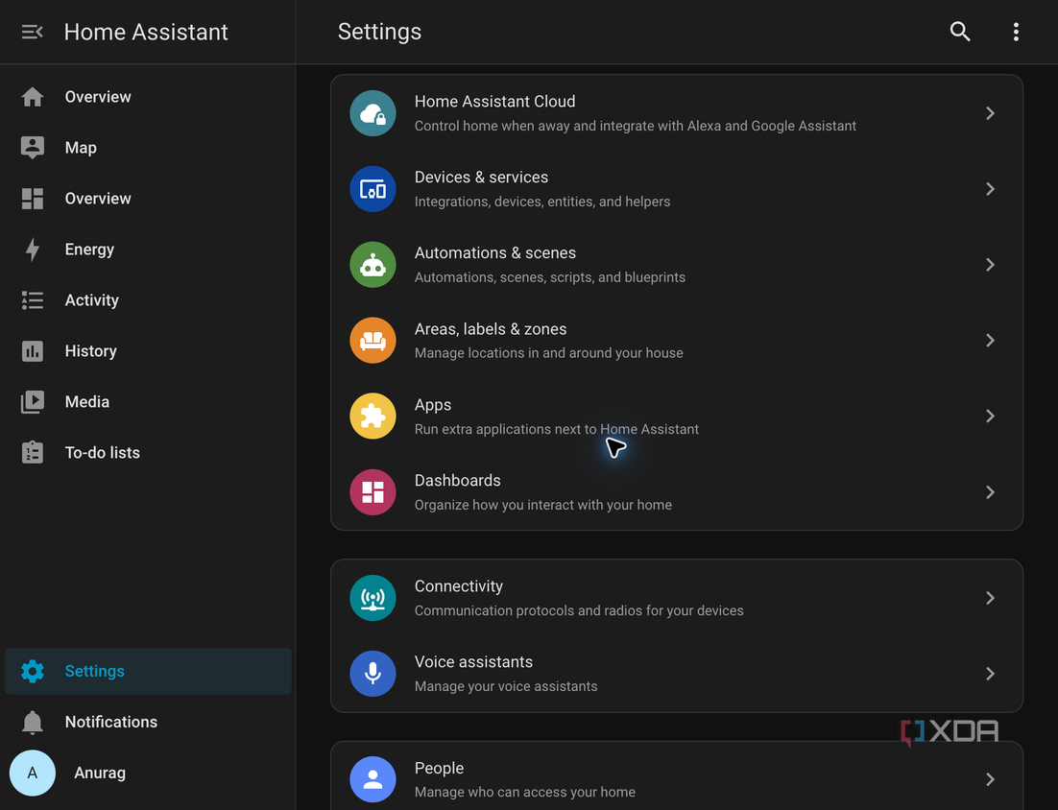Open Devices & services via its chevron

(x=990, y=189)
